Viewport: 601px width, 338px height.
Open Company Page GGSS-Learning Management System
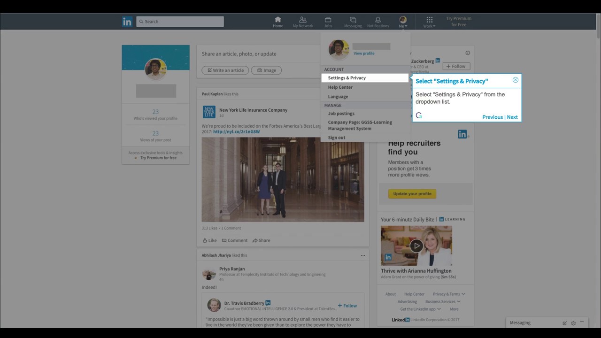click(x=360, y=125)
